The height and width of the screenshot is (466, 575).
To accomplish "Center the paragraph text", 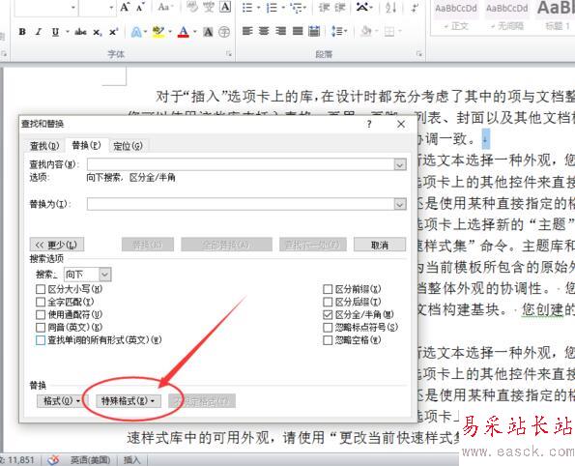I will pos(264,31).
